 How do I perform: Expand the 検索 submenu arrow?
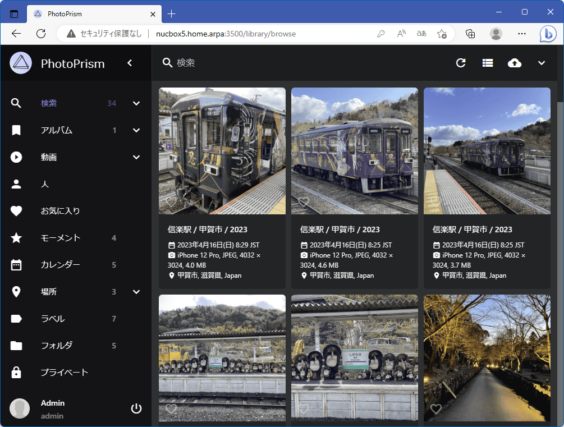click(136, 103)
